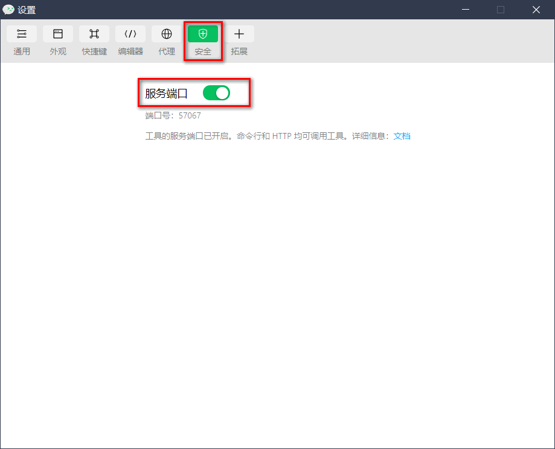Select the 外观 appearance window icon
555x449 pixels.
[58, 34]
